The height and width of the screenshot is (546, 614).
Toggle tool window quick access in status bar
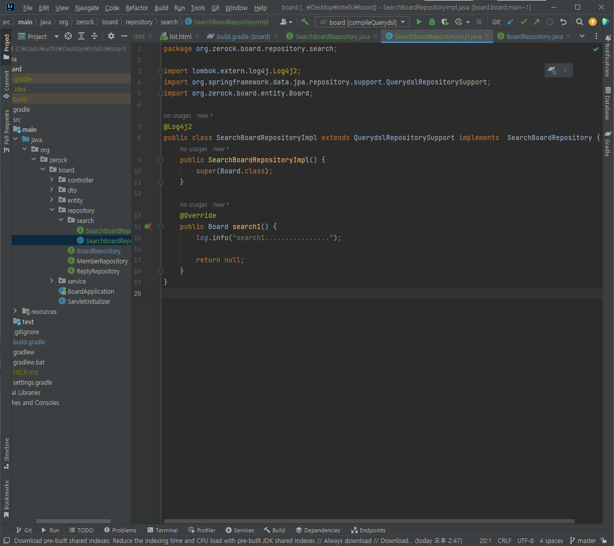tap(7, 540)
